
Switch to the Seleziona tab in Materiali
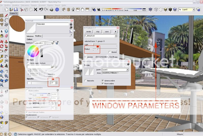[x=30, y=36]
